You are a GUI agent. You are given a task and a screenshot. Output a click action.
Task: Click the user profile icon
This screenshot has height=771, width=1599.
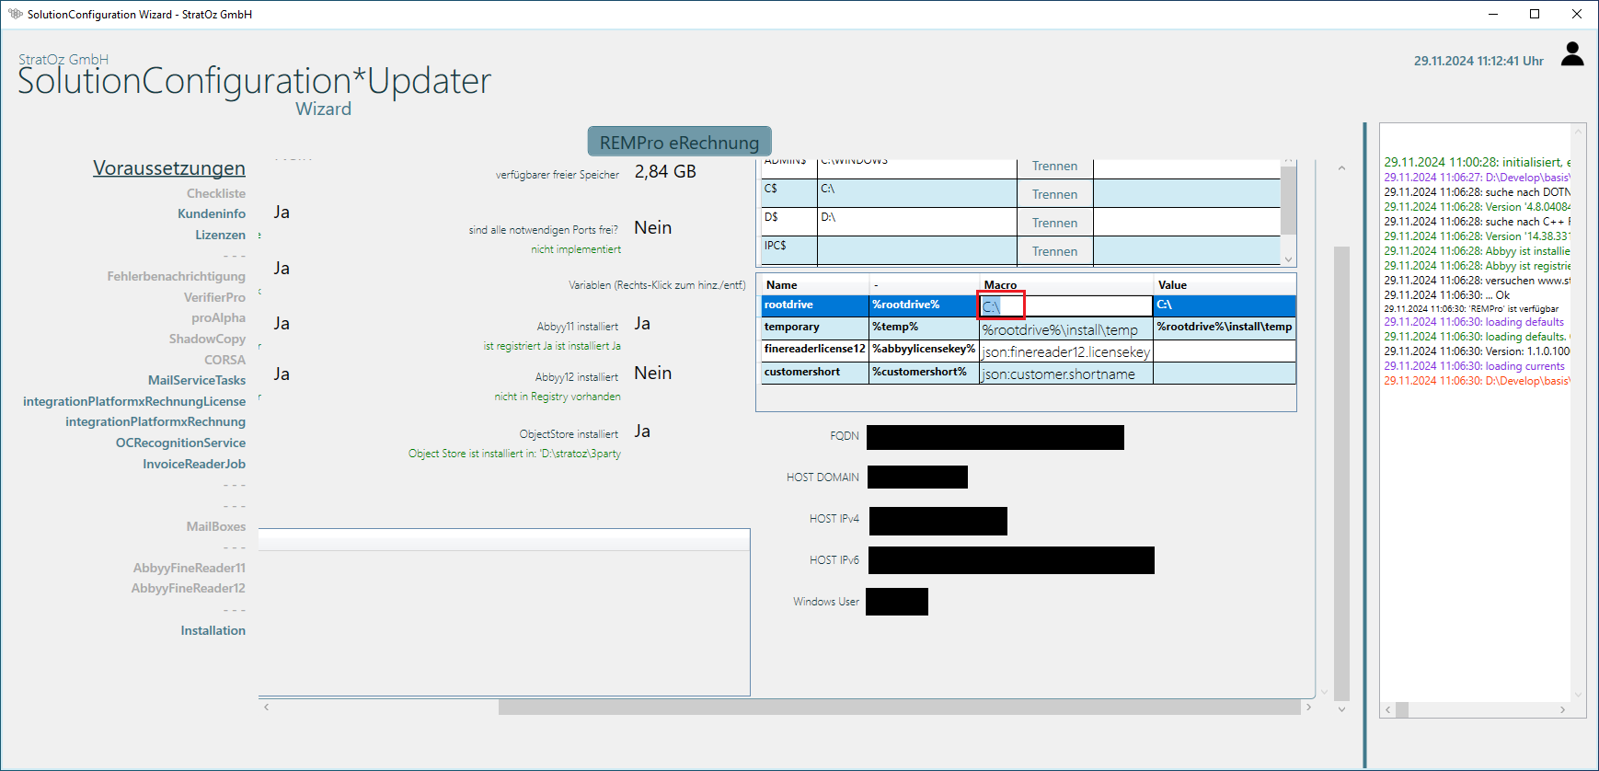pos(1572,55)
